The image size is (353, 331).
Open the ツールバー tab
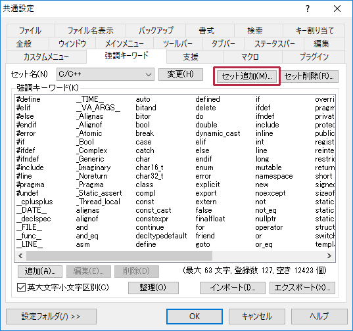tap(178, 43)
